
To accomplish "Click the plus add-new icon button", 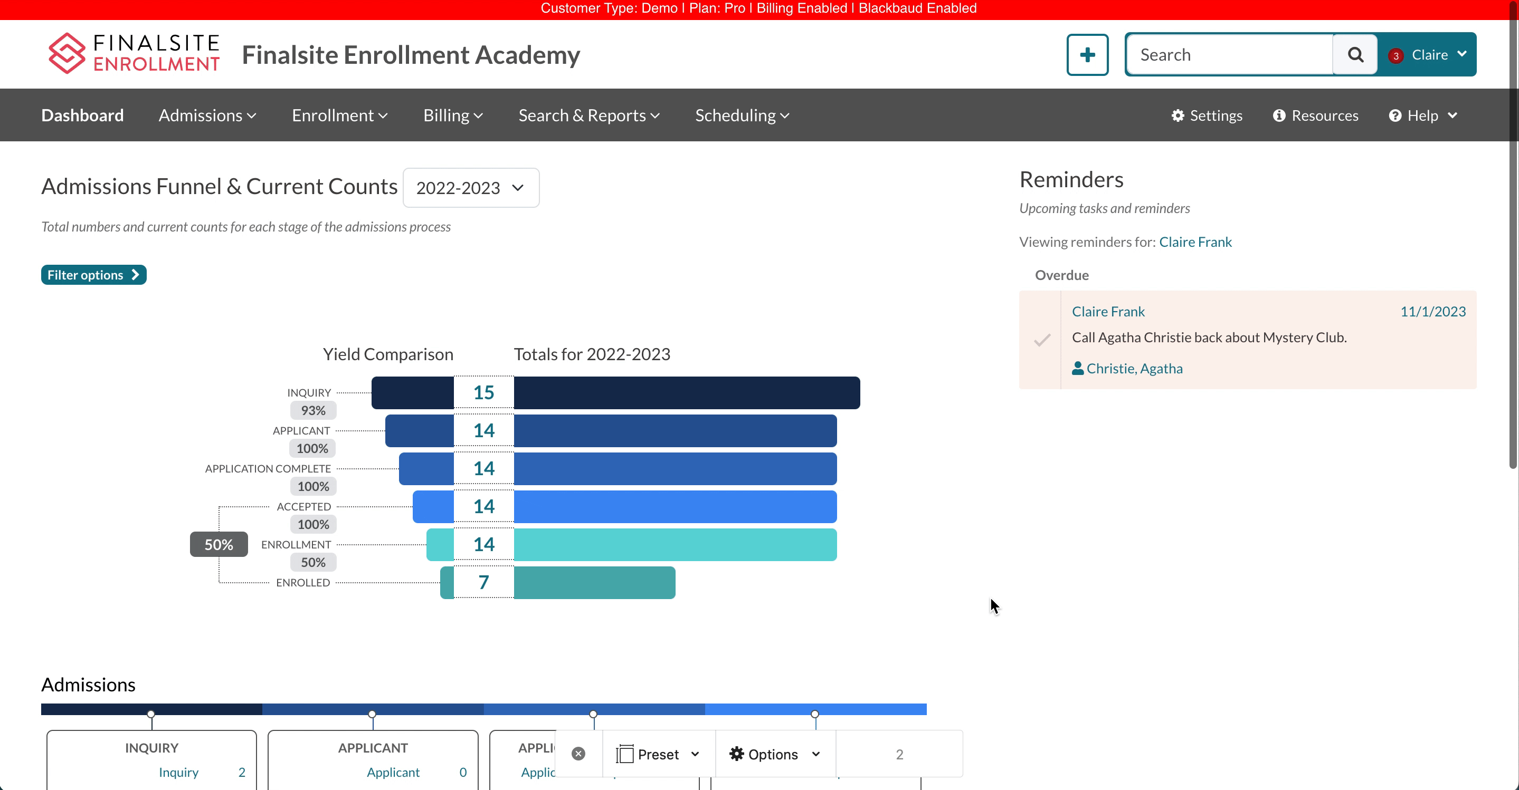I will [1087, 55].
